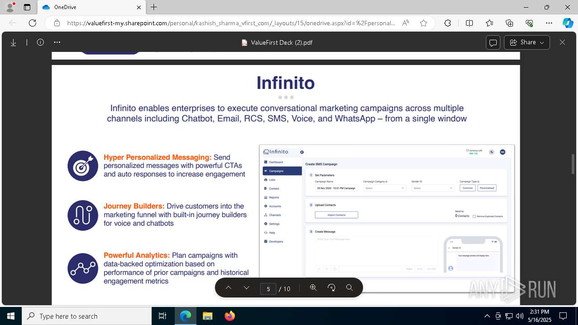Add this page to favorites
Viewport: 578px width, 325px height.
(424, 23)
